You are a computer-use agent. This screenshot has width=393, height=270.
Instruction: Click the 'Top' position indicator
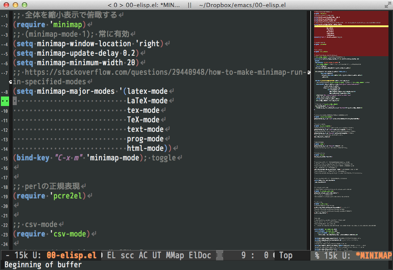286,255
